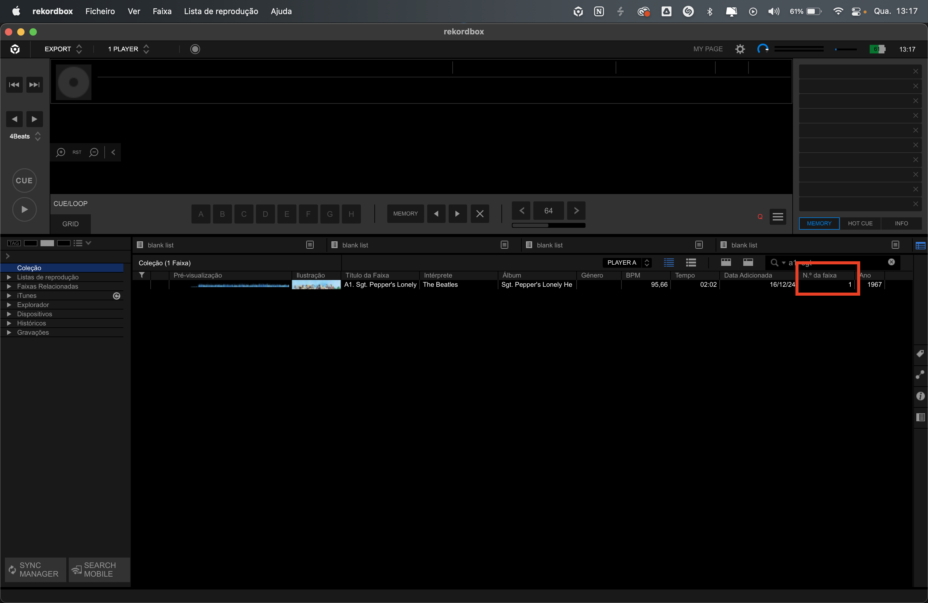This screenshot has width=928, height=603.
Task: Toggle the TAG list button above tree
Action: click(x=14, y=243)
